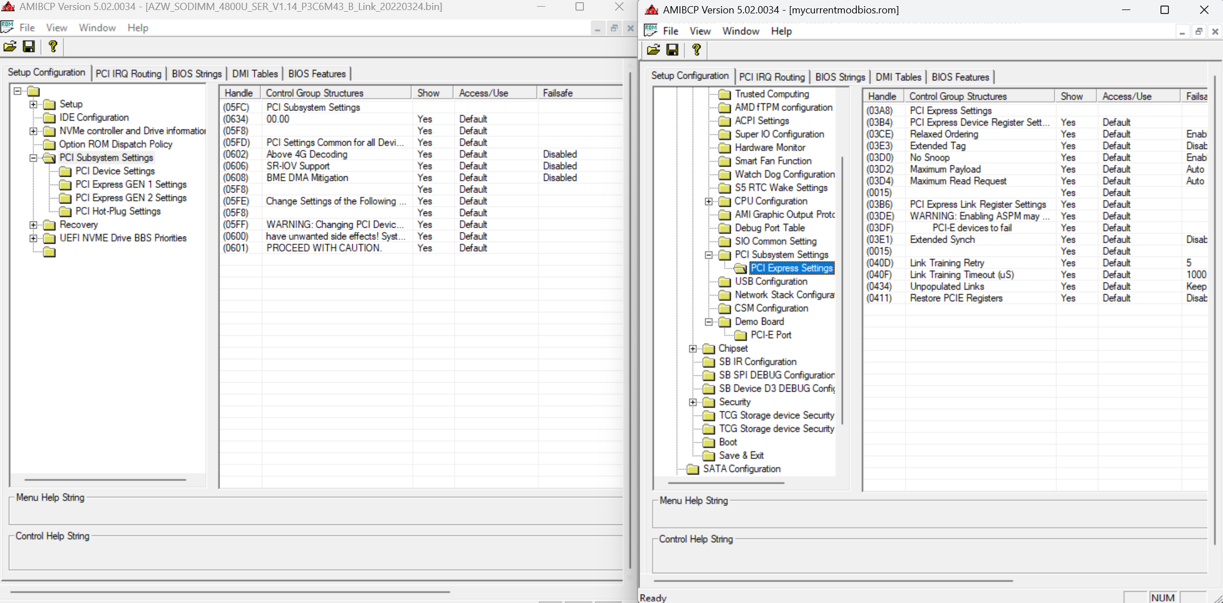Click the open folder icon of PCI Express Settings
Screen dimensions: 1223x603
(741, 268)
